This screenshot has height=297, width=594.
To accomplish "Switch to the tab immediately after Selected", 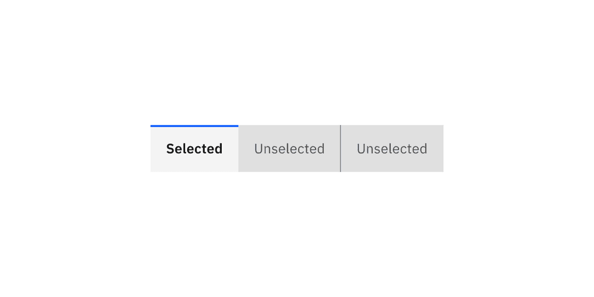I will tap(289, 148).
